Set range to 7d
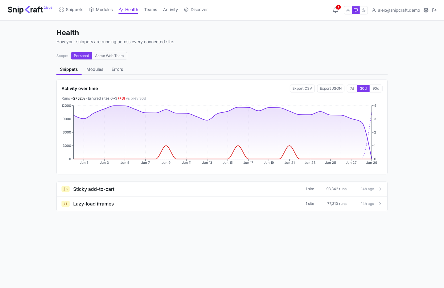 [352, 88]
